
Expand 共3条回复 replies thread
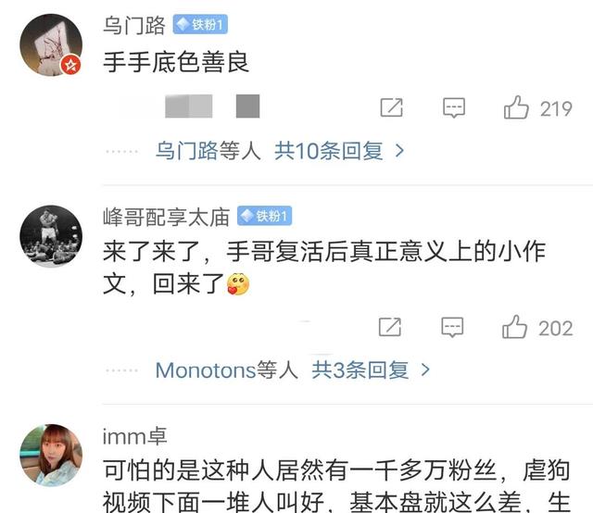360,369
